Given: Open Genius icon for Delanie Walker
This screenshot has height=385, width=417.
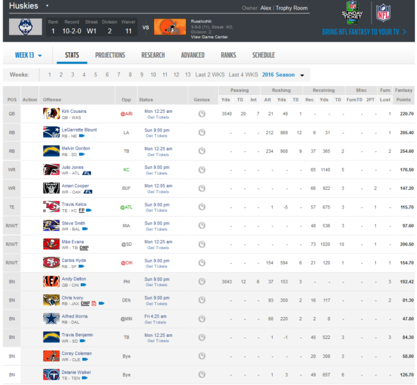Looking at the screenshot, I should tap(201, 375).
